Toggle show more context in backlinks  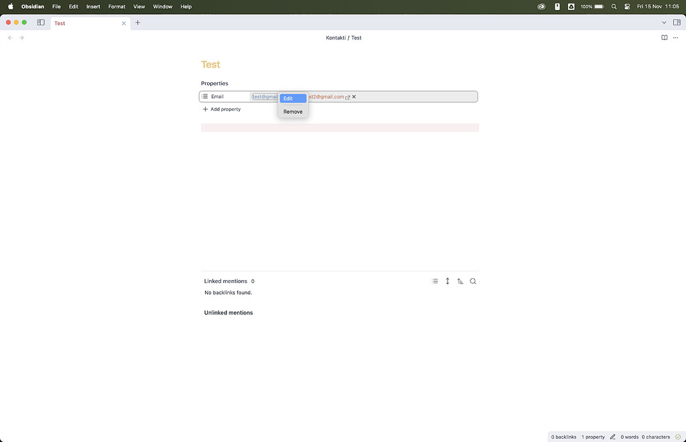point(448,281)
